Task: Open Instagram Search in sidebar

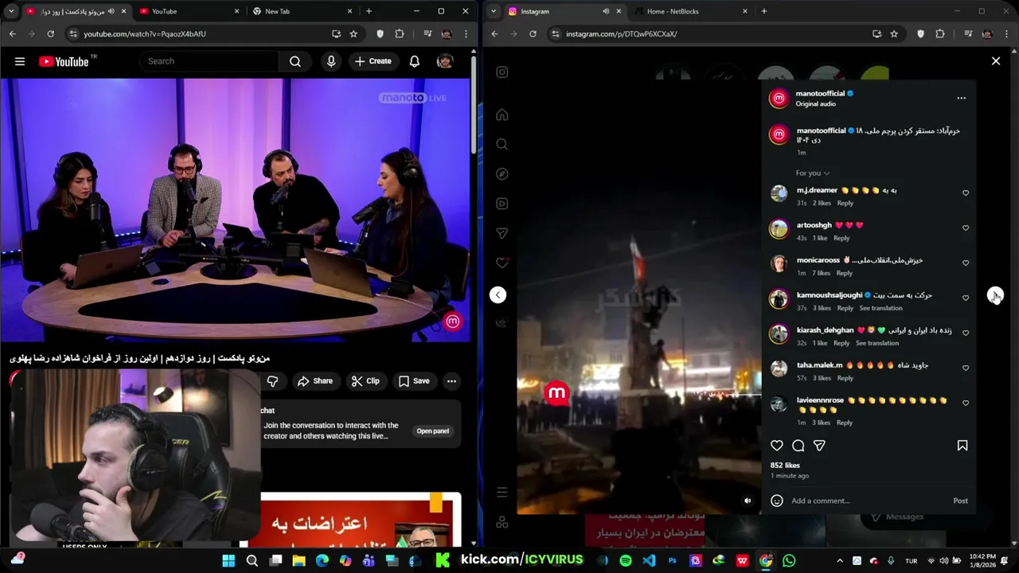Action: coord(502,144)
